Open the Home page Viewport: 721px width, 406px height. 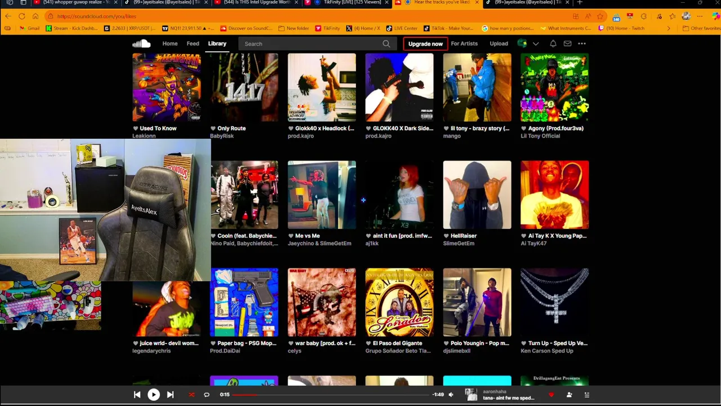click(170, 43)
